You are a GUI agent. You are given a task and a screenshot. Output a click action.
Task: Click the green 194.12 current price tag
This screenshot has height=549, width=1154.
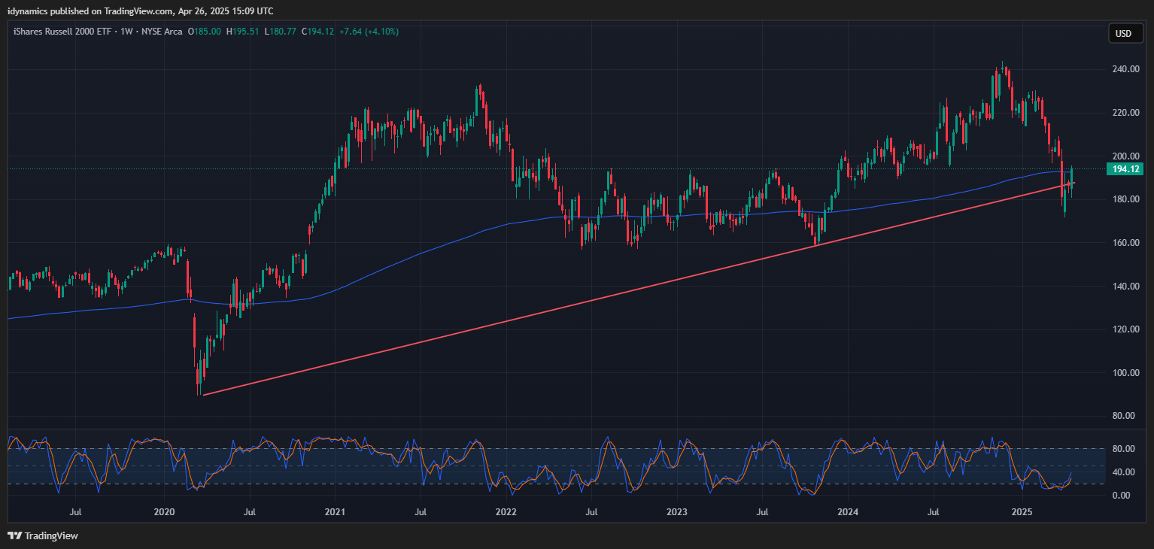point(1125,169)
